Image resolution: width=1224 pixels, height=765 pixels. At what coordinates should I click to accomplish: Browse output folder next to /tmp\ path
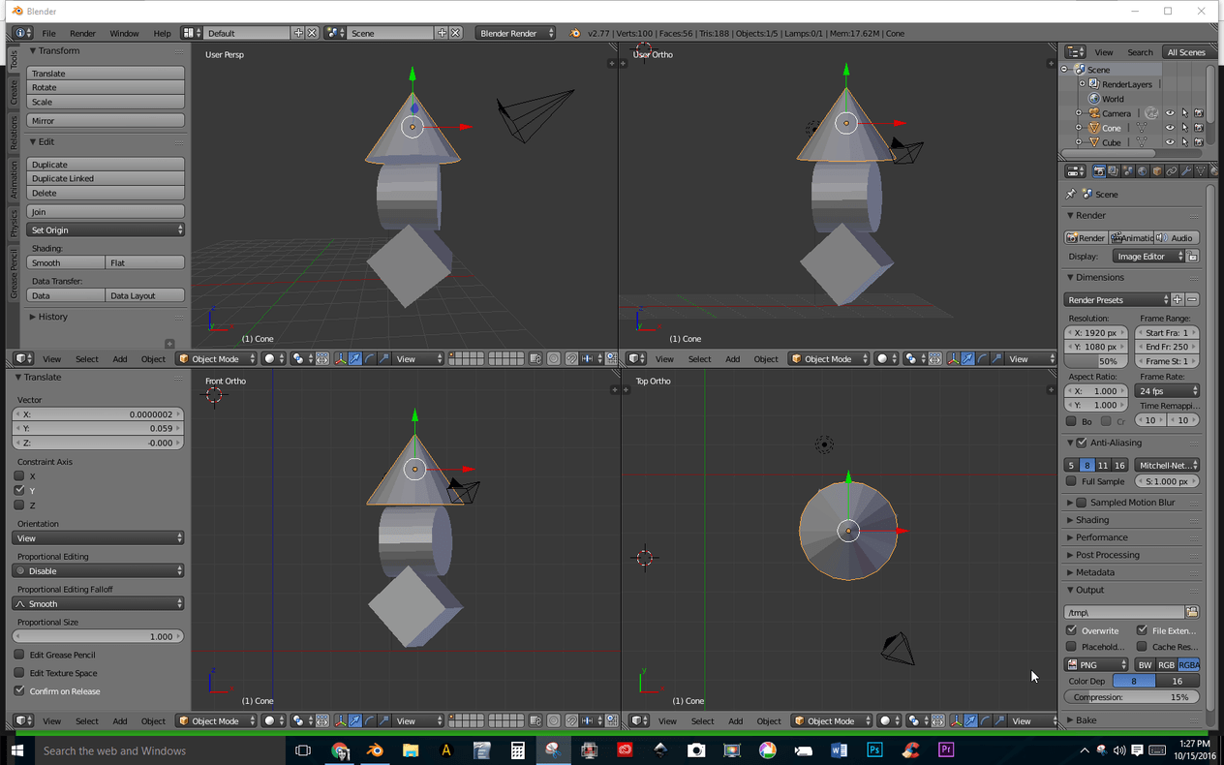tap(1192, 612)
